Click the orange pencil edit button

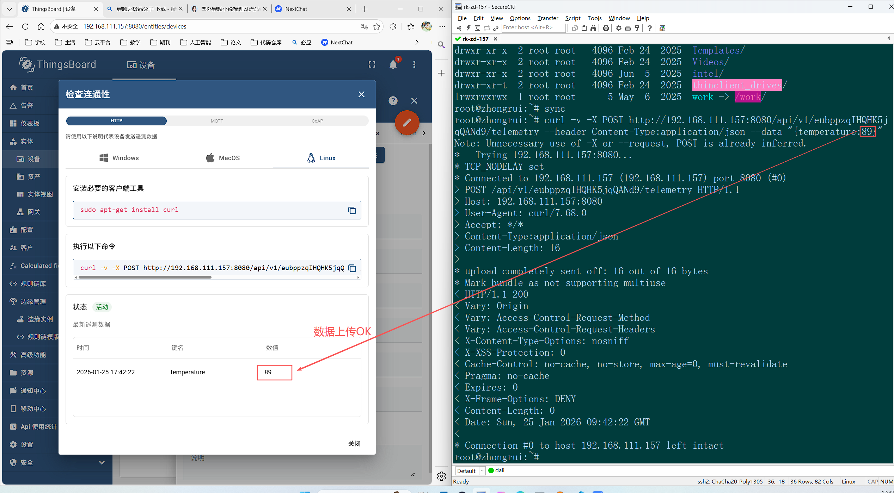pyautogui.click(x=407, y=123)
